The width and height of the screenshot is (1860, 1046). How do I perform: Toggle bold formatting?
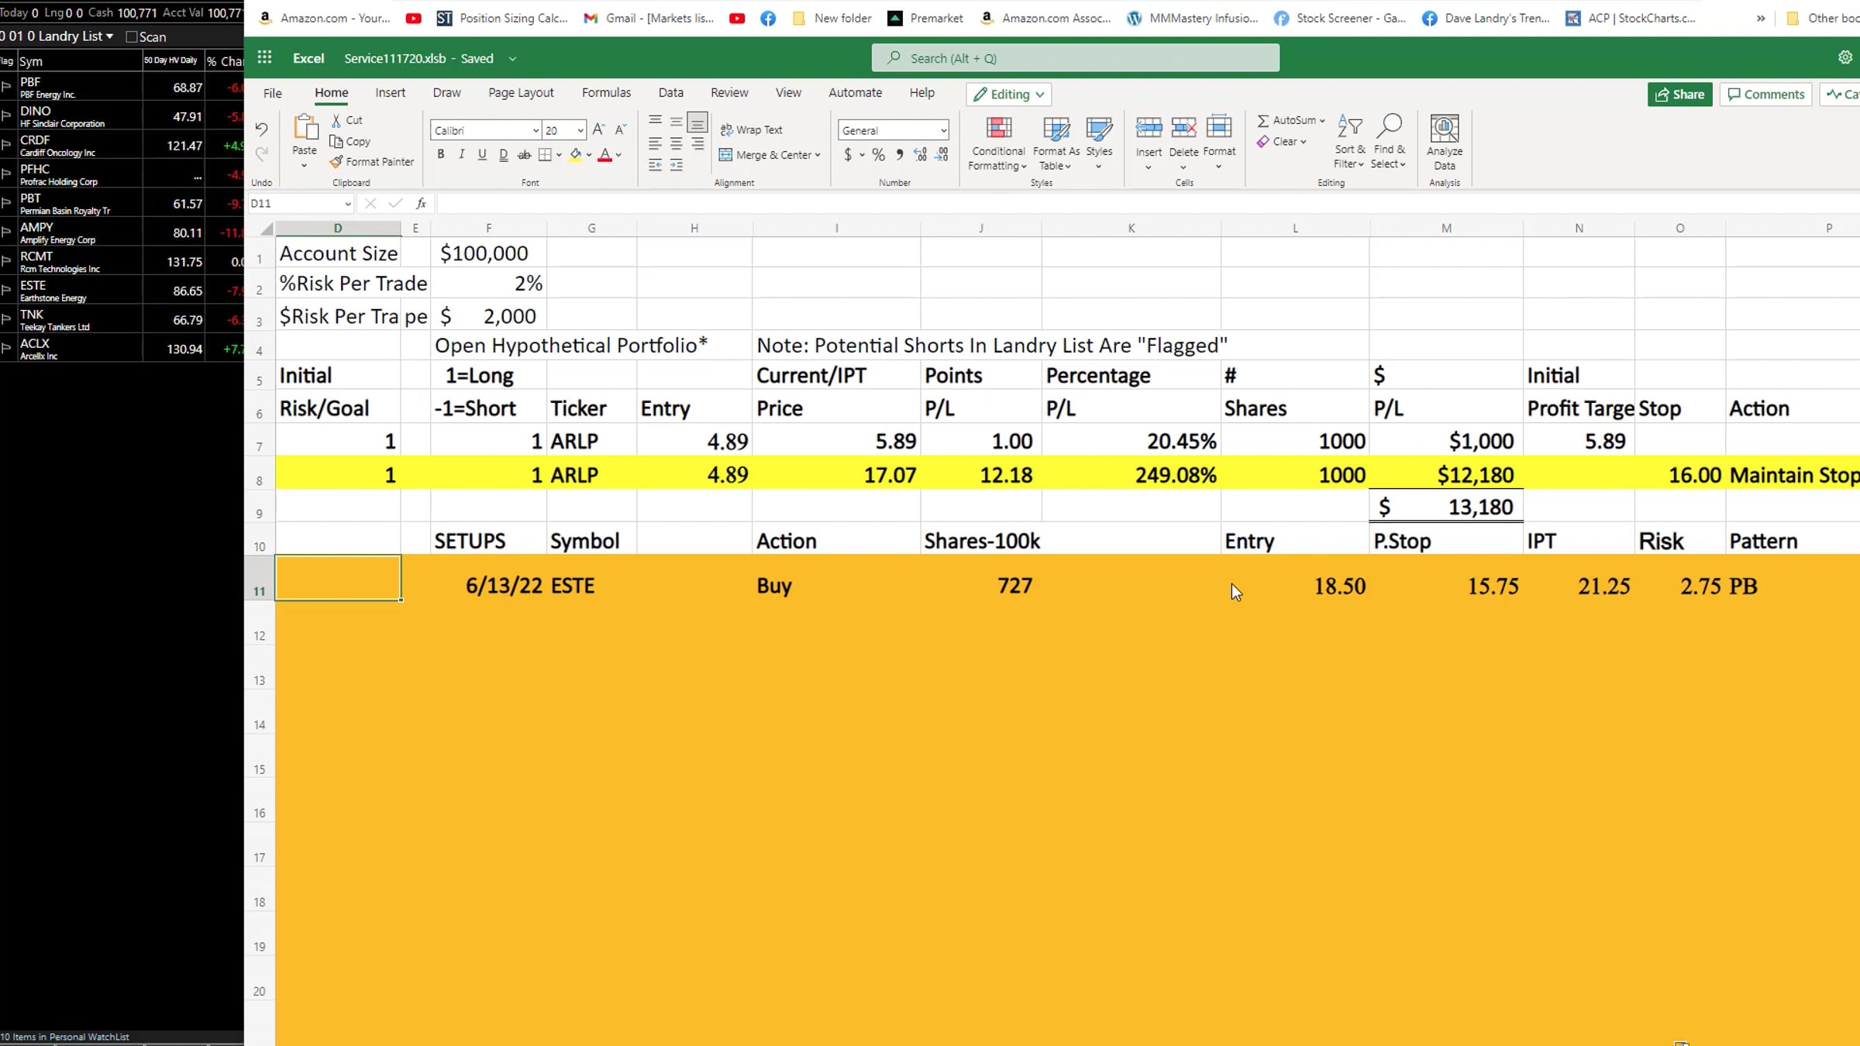pyautogui.click(x=441, y=154)
